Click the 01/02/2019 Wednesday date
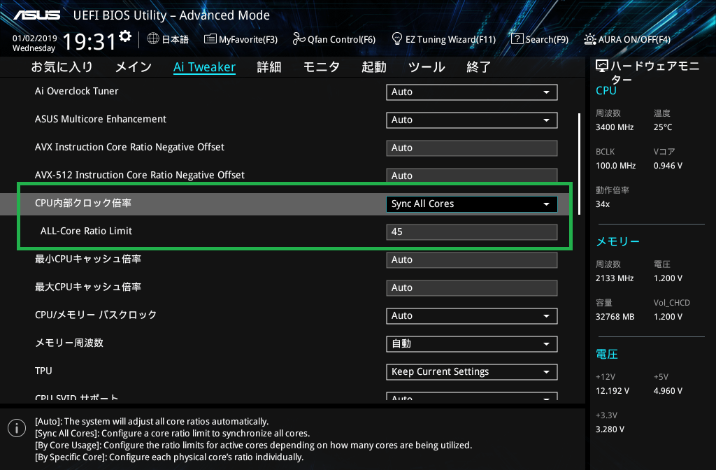 [34, 43]
